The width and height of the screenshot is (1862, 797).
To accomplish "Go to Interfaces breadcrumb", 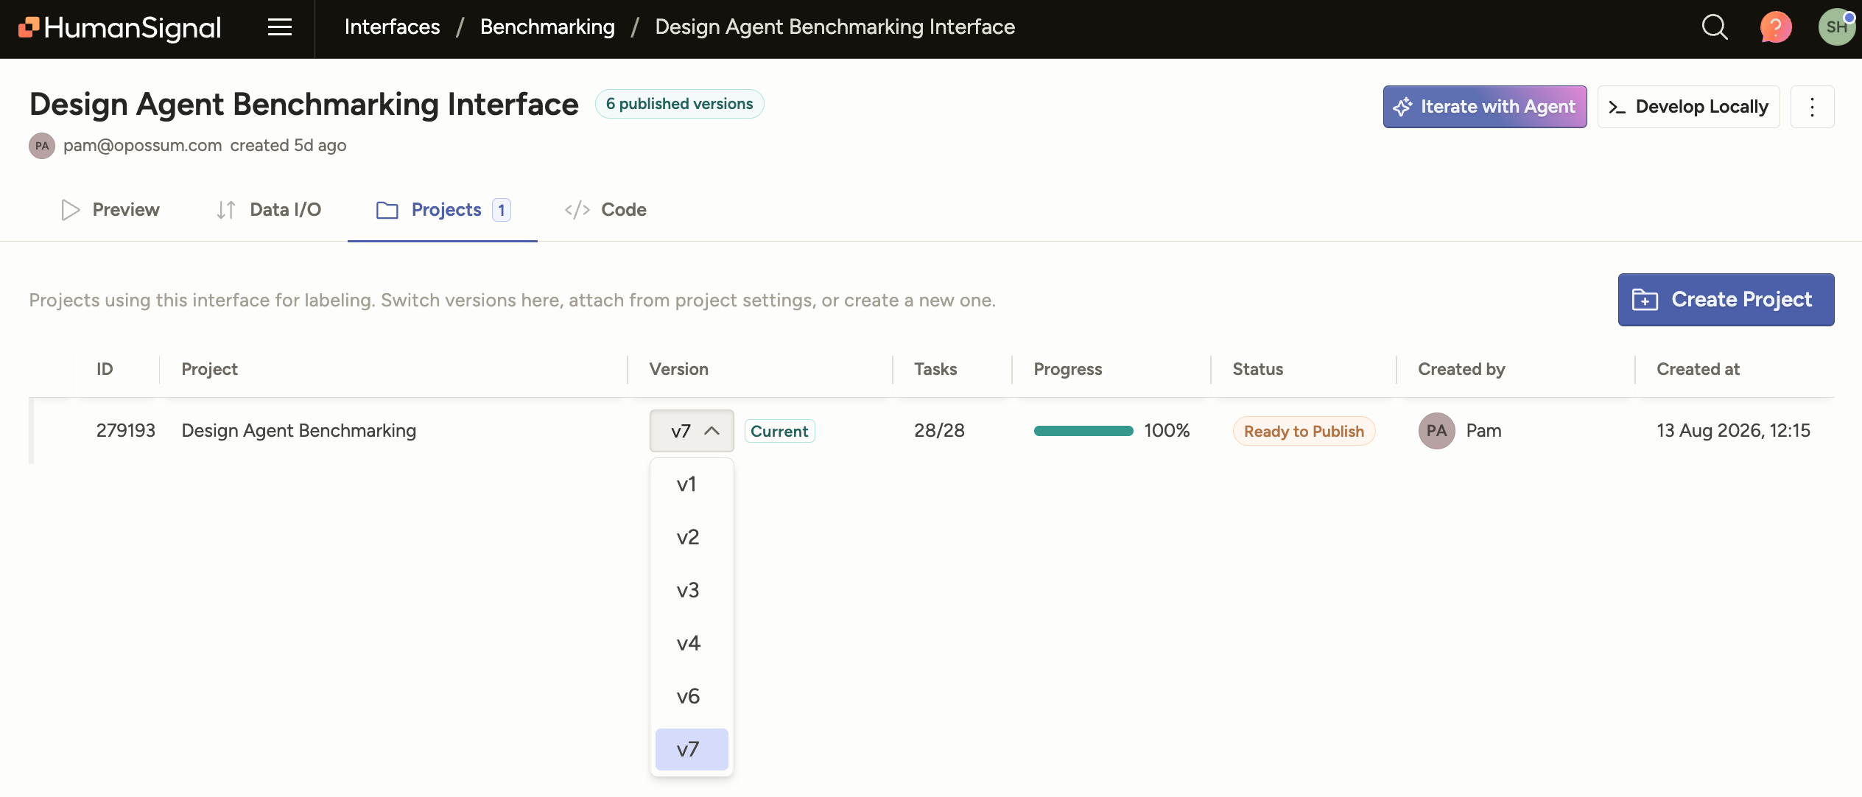I will [x=392, y=27].
